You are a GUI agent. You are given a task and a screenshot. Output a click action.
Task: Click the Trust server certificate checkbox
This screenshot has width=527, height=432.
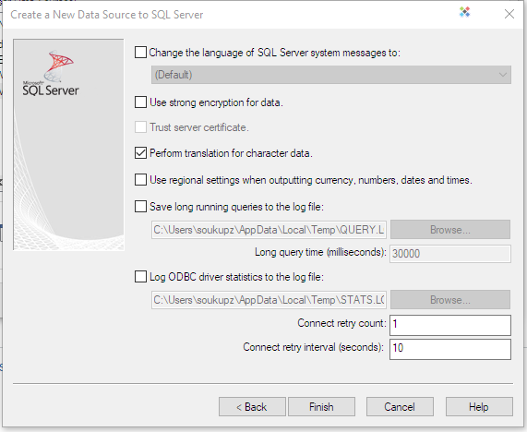click(140, 127)
